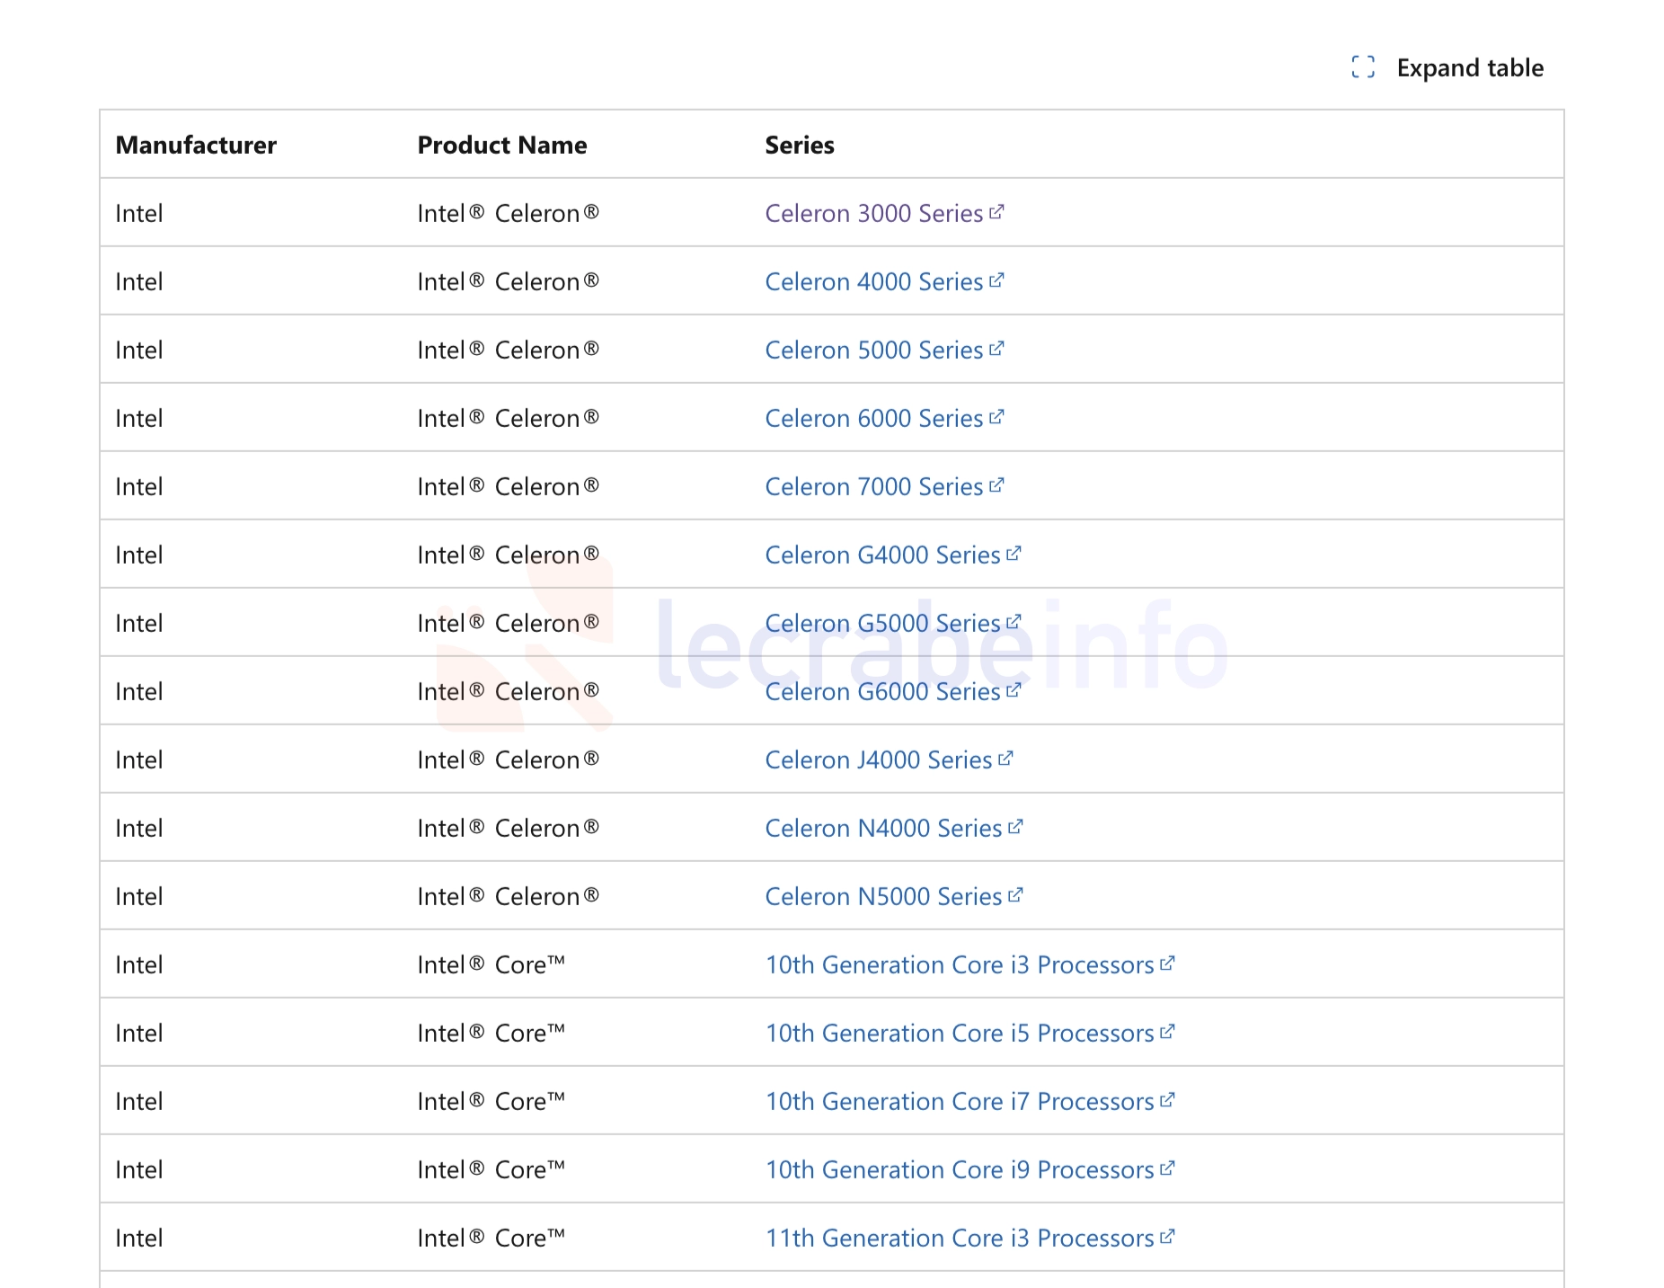The image size is (1664, 1288).
Task: Click external-link icon after 10th Generation Core i9
Action: click(x=1167, y=1168)
